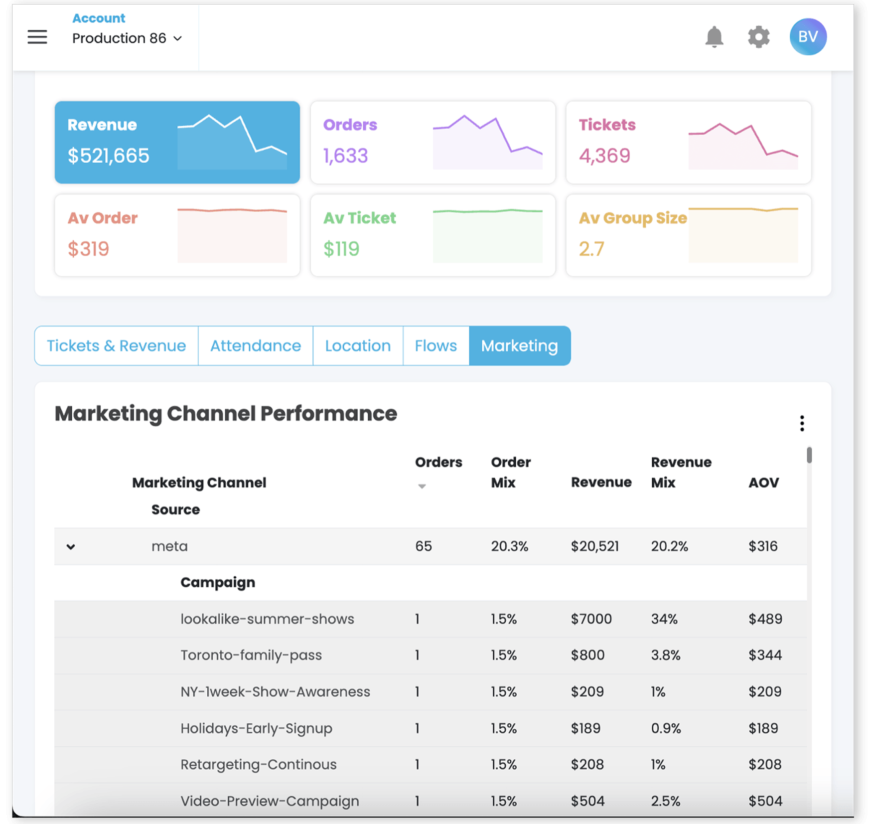Select the Orders metric card
This screenshot has width=869, height=824.
pos(432,142)
